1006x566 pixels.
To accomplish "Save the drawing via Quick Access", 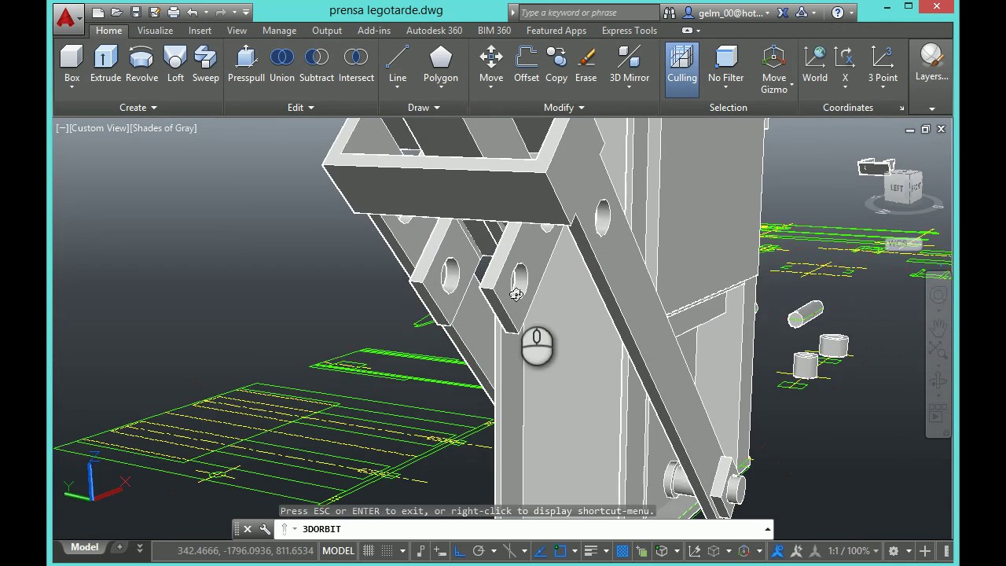I will (135, 12).
